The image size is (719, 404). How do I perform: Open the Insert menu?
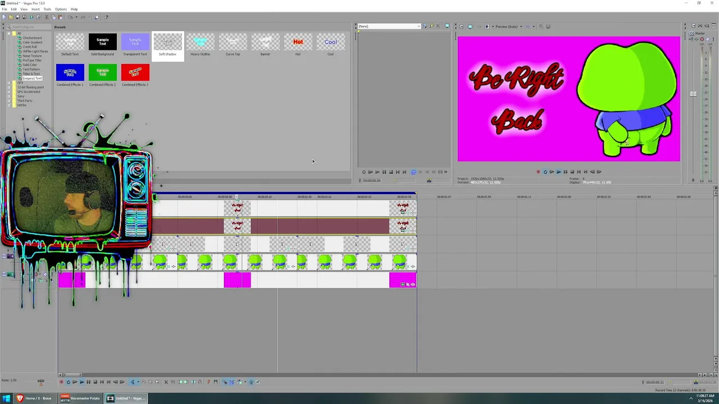coord(35,9)
